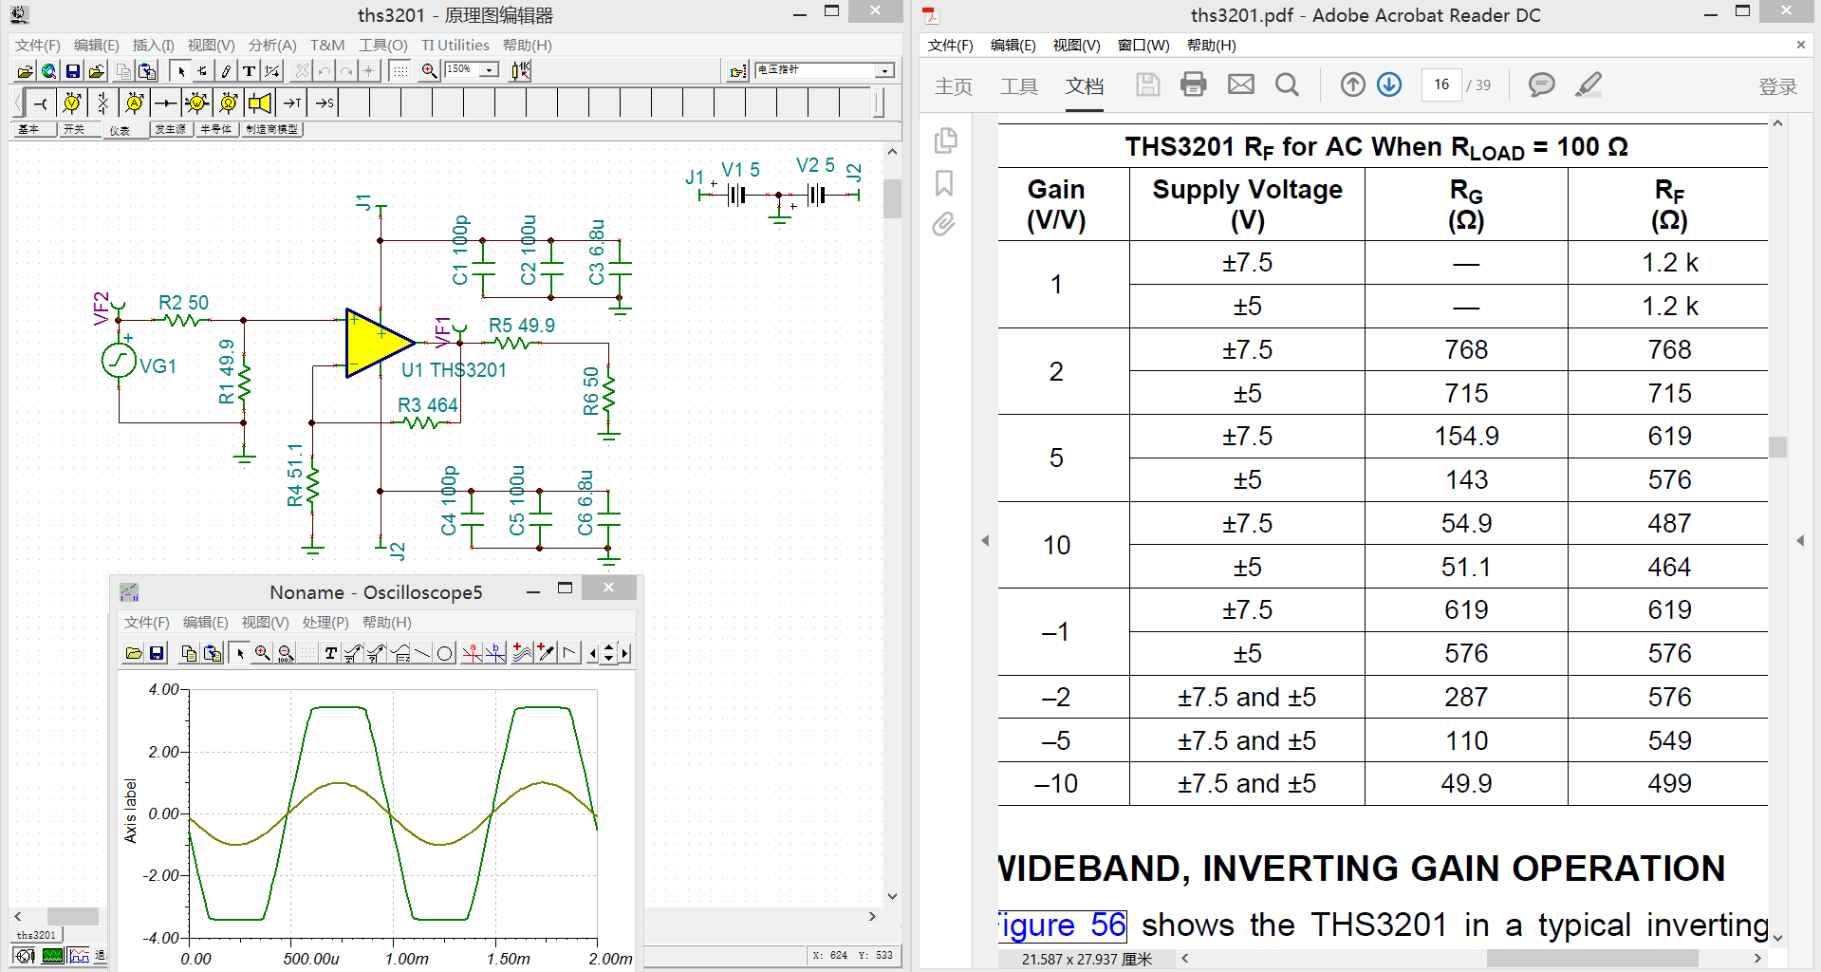Select the VG1 voltage generator symbol
Screen dimensions: 1821x972
pos(120,361)
